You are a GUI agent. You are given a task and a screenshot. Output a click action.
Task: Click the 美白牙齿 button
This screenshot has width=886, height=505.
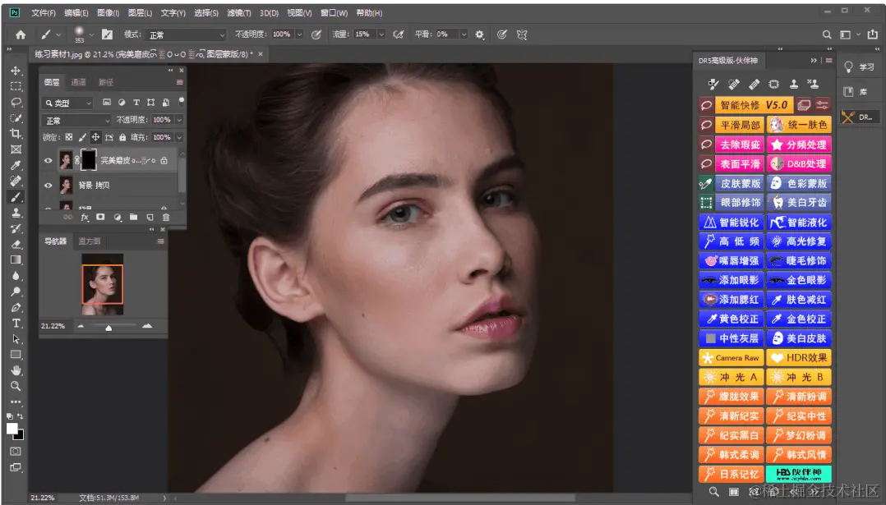[798, 203]
